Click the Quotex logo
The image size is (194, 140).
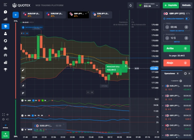(21, 5)
